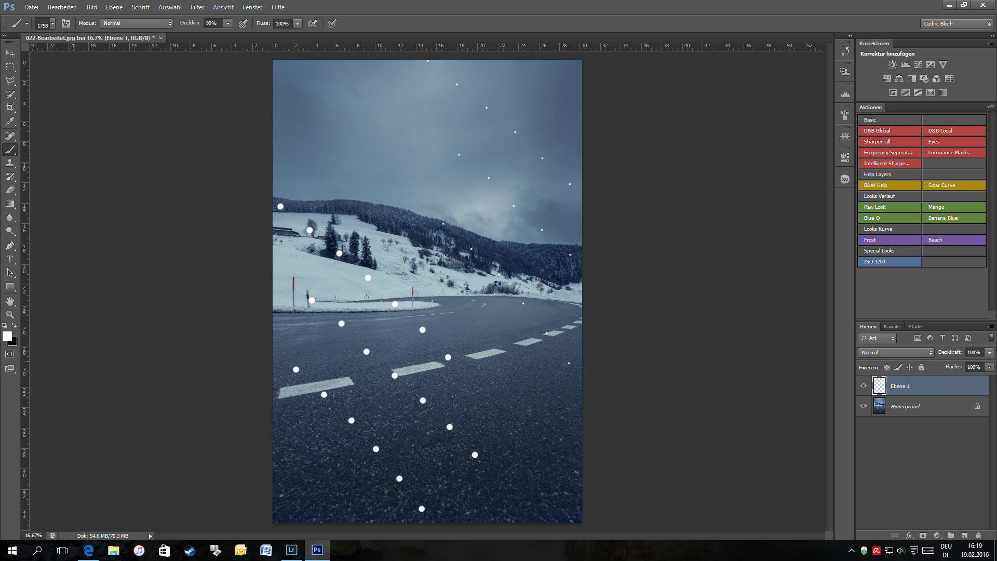Add a Curves adjustment from Korrekturen panel

[x=918, y=65]
